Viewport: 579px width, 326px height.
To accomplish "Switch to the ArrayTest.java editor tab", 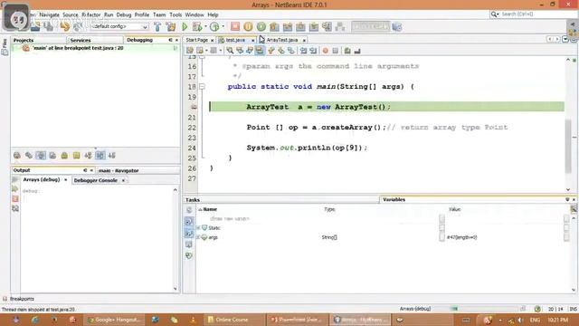I will click(x=281, y=40).
